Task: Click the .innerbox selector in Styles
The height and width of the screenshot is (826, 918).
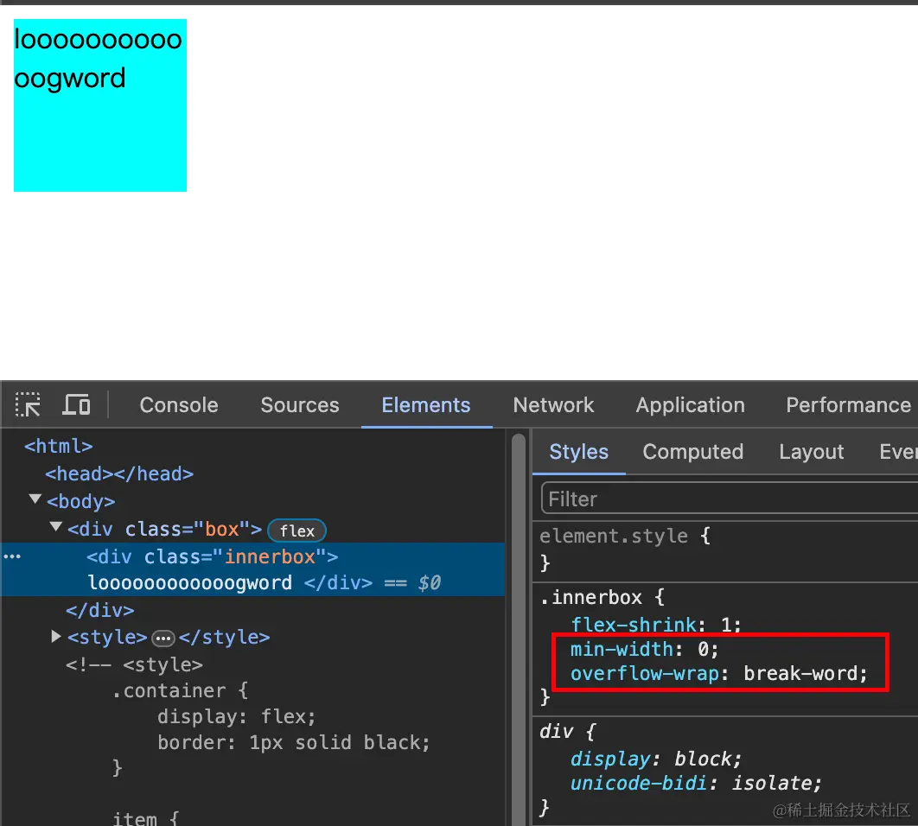Action: (590, 598)
